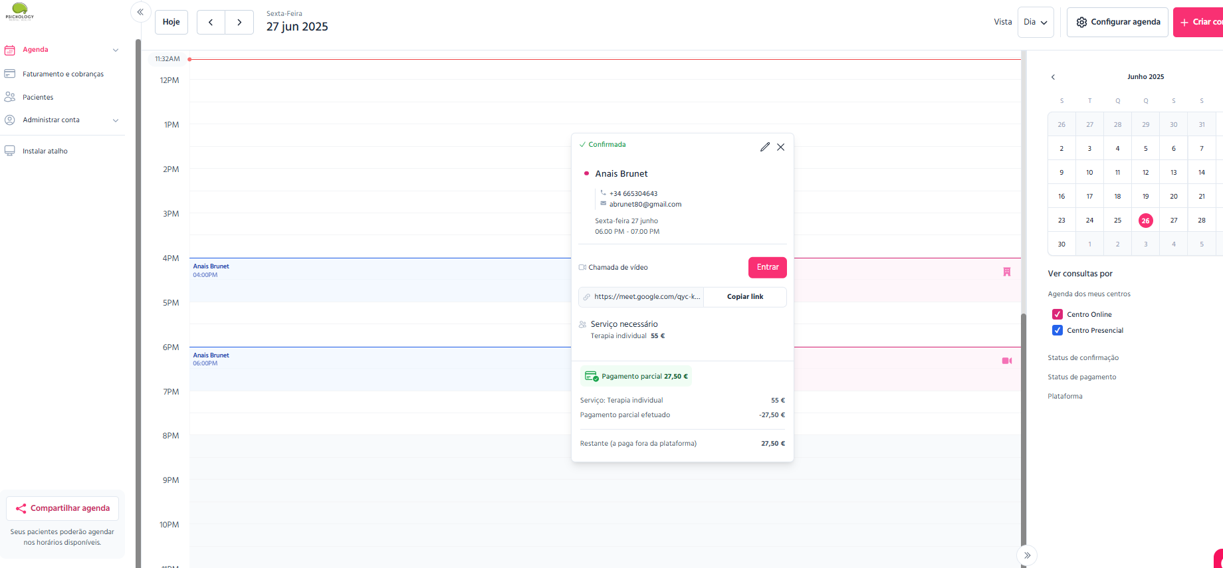The width and height of the screenshot is (1223, 568).
Task: Open the 04:00PM Anais Brunet appointment
Action: [380, 280]
